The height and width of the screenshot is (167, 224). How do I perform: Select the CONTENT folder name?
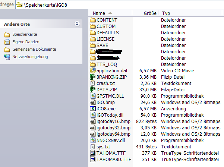pyautogui.click(x=107, y=20)
